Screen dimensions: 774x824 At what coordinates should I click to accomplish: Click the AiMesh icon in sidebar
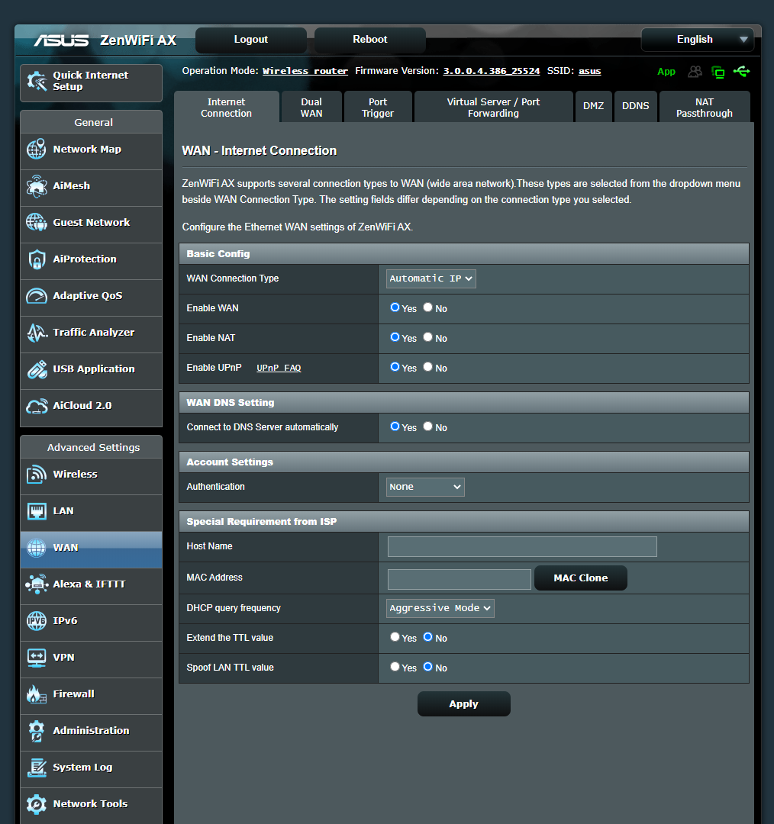click(37, 186)
